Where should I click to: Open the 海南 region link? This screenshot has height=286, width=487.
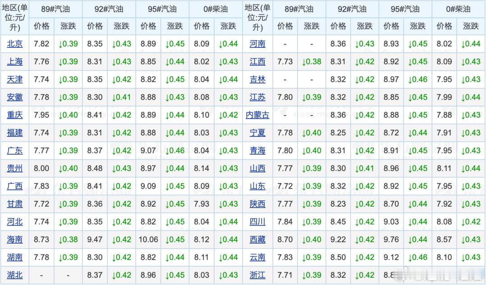[14, 240]
